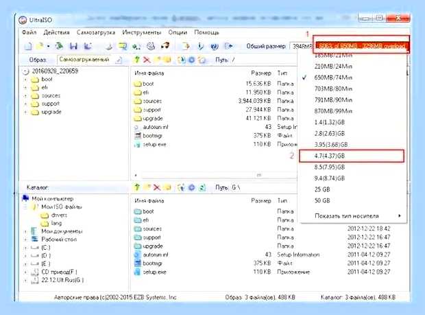This screenshot has height=315, width=425.
Task: Expand the arrow beside the Open icon
Action: click(x=48, y=47)
